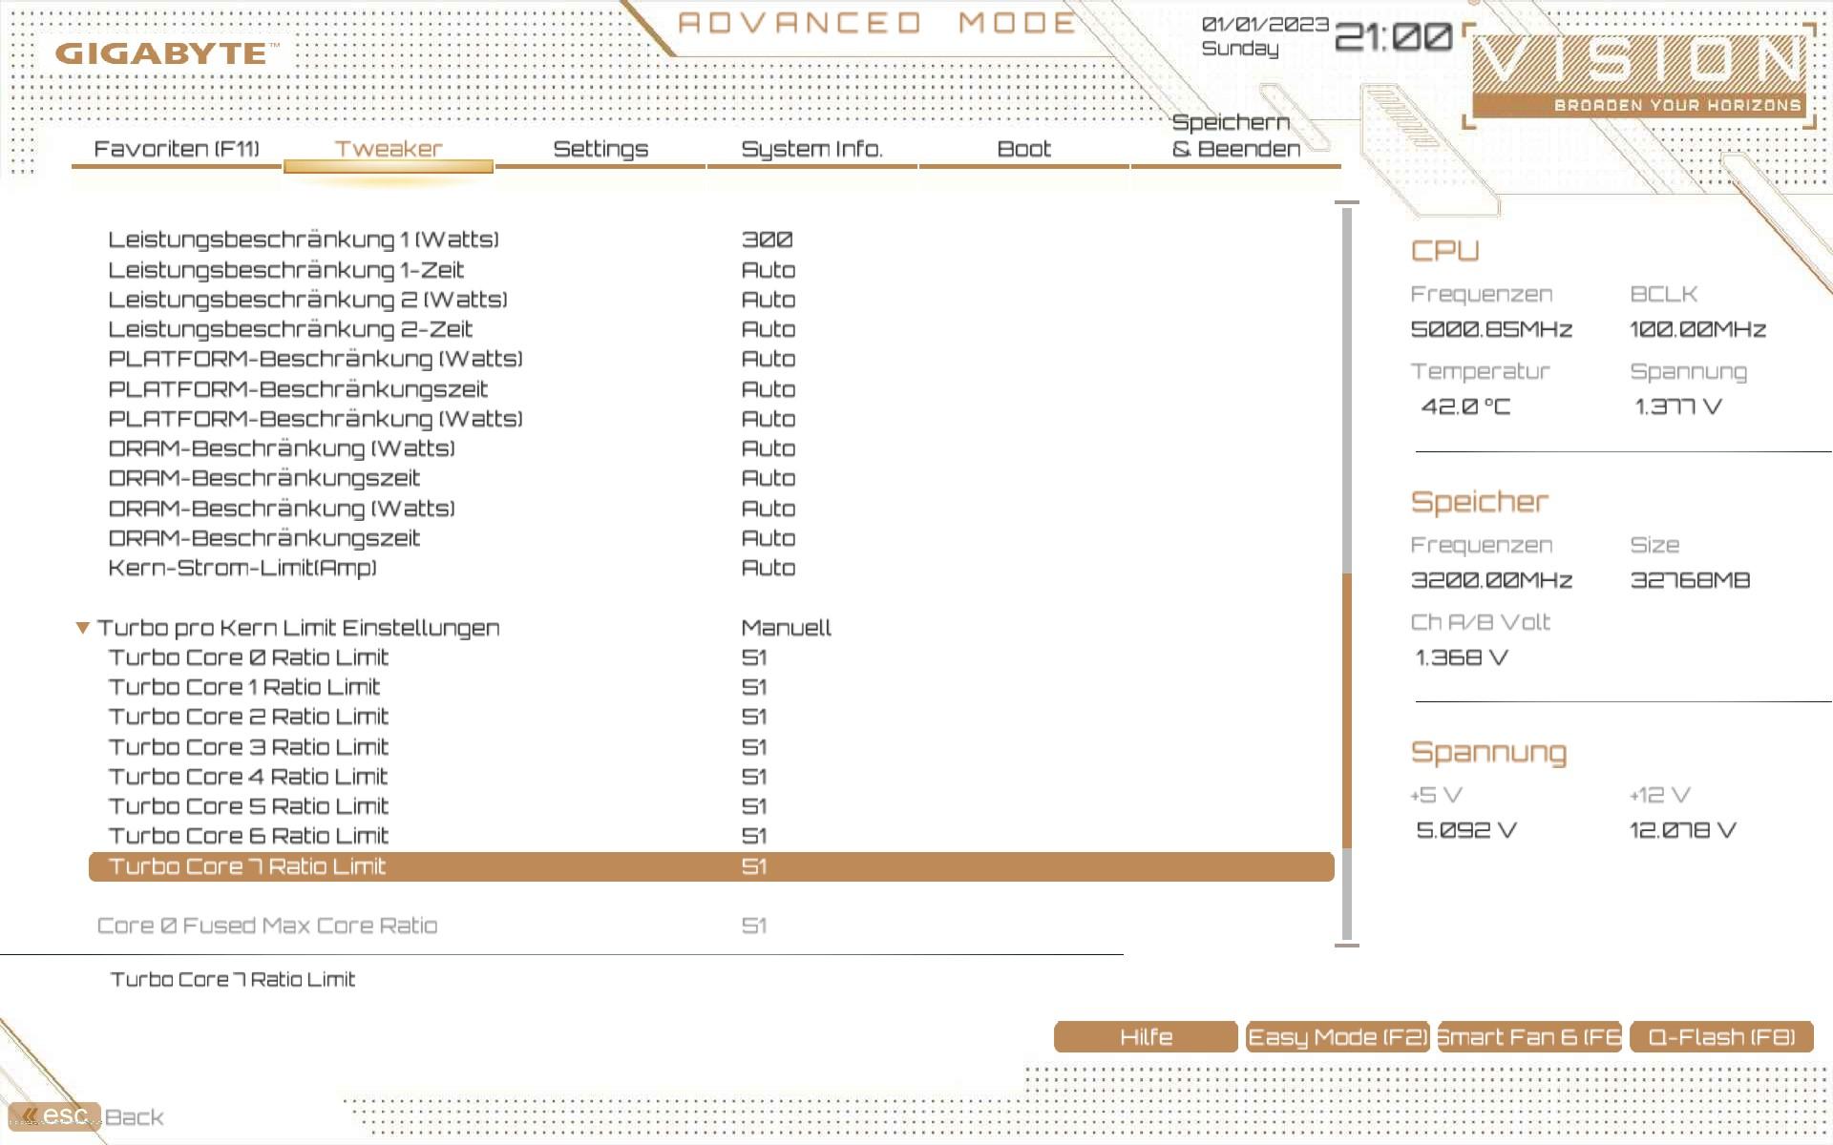The width and height of the screenshot is (1833, 1145).
Task: Open Speichern & Beenden tab
Action: (1236, 135)
